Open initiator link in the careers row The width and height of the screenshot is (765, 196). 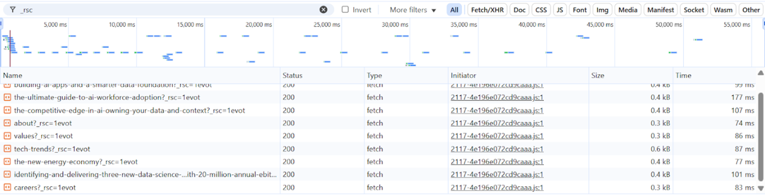[497, 187]
